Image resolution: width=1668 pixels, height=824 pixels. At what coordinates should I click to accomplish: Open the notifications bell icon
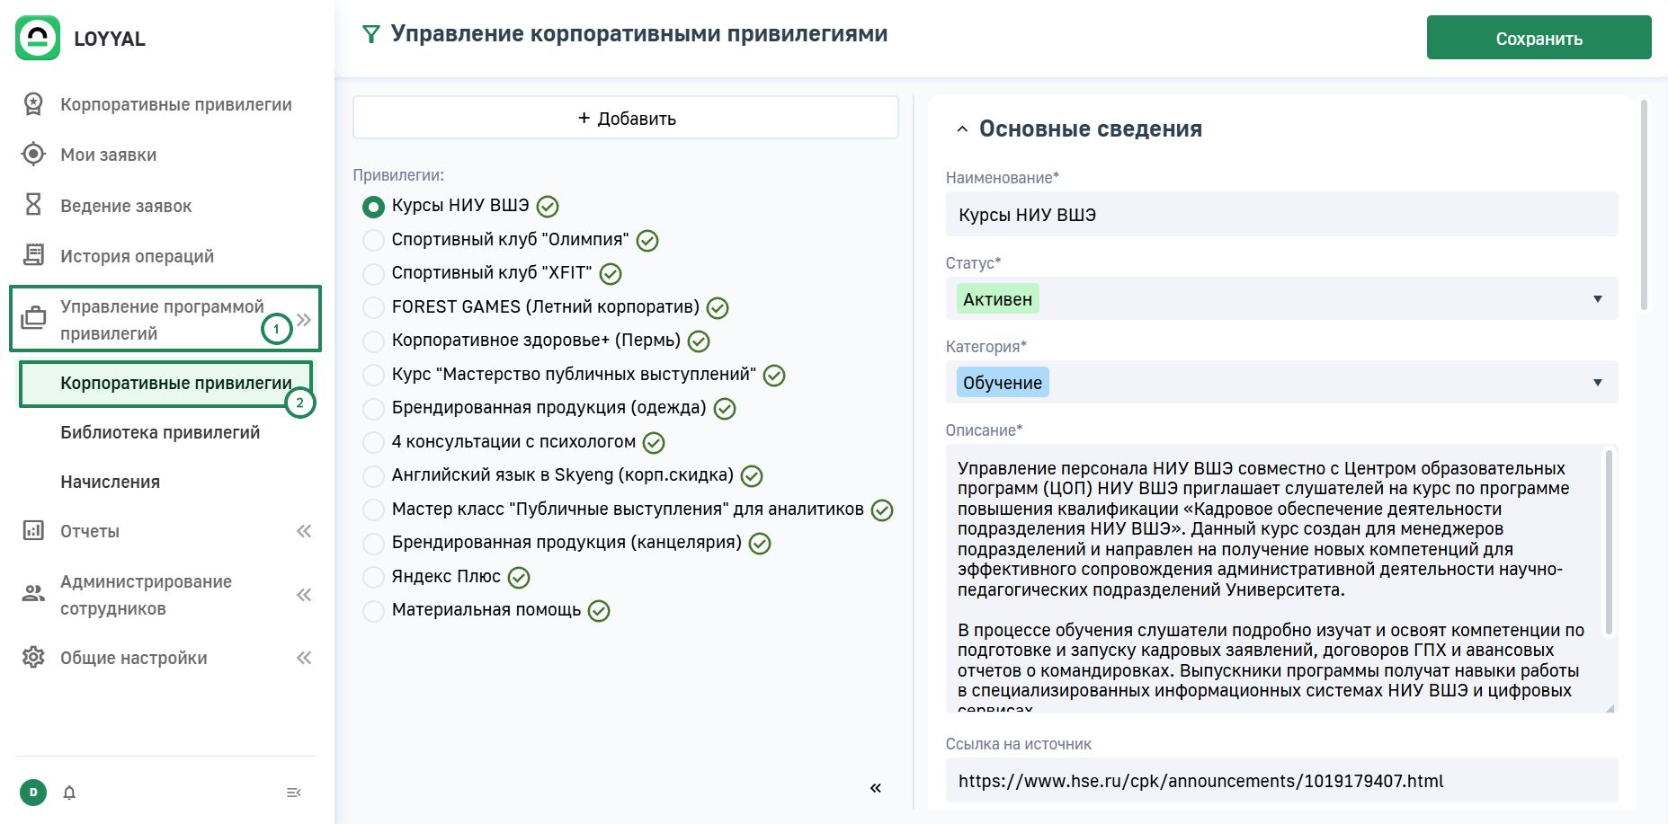pos(69,793)
